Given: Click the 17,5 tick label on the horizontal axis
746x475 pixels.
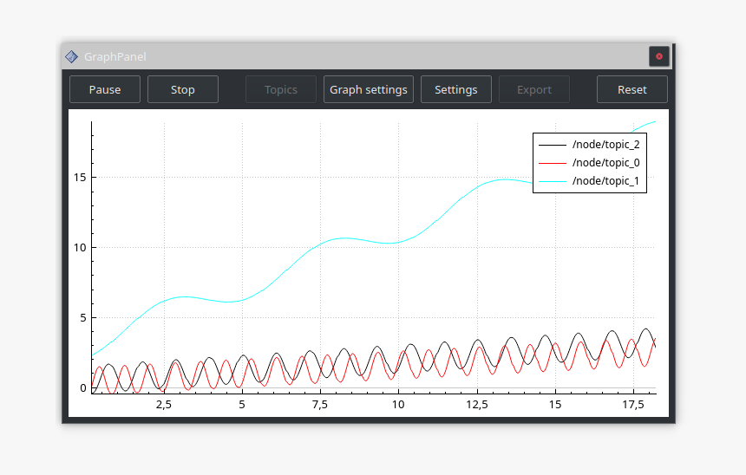Looking at the screenshot, I should tap(632, 405).
